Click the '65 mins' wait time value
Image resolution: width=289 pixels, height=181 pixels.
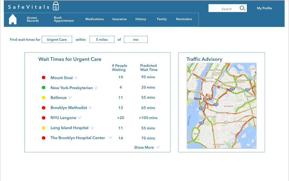point(148,108)
